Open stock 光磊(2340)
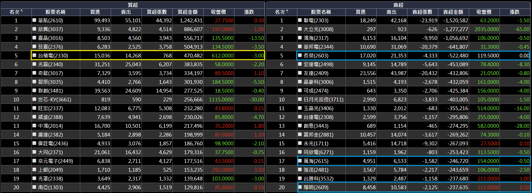Screen dimensions: 532x193 pos(50,64)
